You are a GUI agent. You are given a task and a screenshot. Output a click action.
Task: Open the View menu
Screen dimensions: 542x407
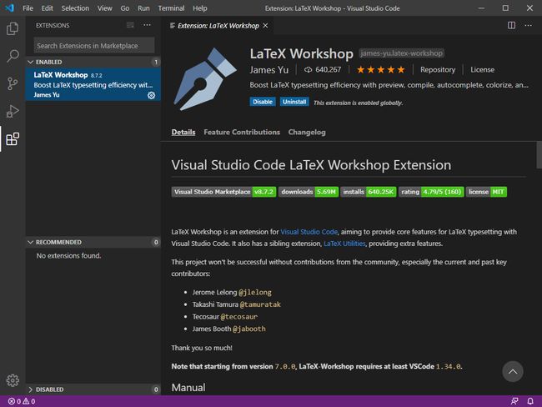tap(104, 8)
